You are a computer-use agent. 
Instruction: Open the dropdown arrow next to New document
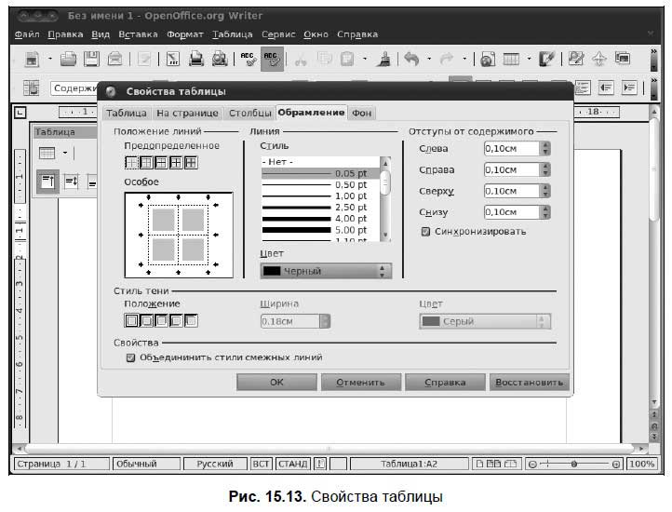pos(49,59)
